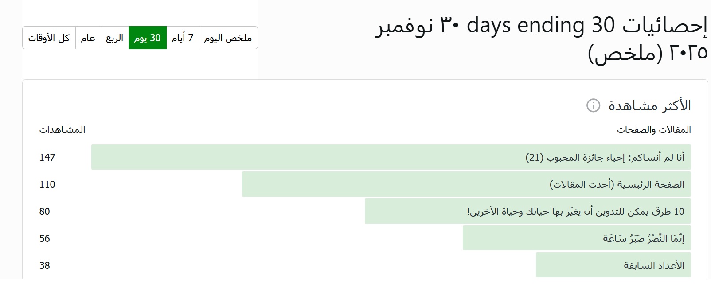Click the 80 views count
Image resolution: width=711 pixels, height=295 pixels.
[44, 211]
